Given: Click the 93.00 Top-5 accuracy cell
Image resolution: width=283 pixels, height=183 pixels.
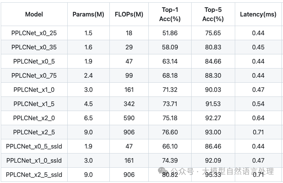Looking at the screenshot, I should [213, 132].
